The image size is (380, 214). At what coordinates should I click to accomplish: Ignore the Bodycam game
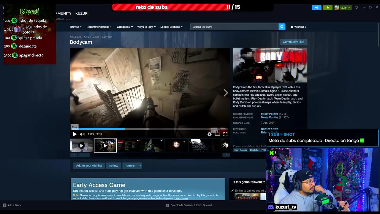click(130, 166)
